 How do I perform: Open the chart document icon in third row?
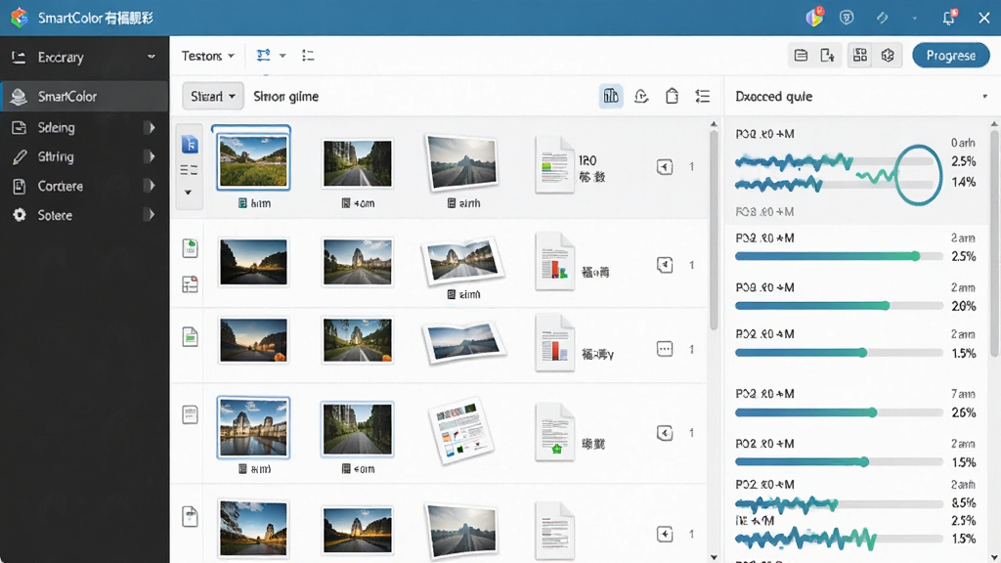point(554,343)
